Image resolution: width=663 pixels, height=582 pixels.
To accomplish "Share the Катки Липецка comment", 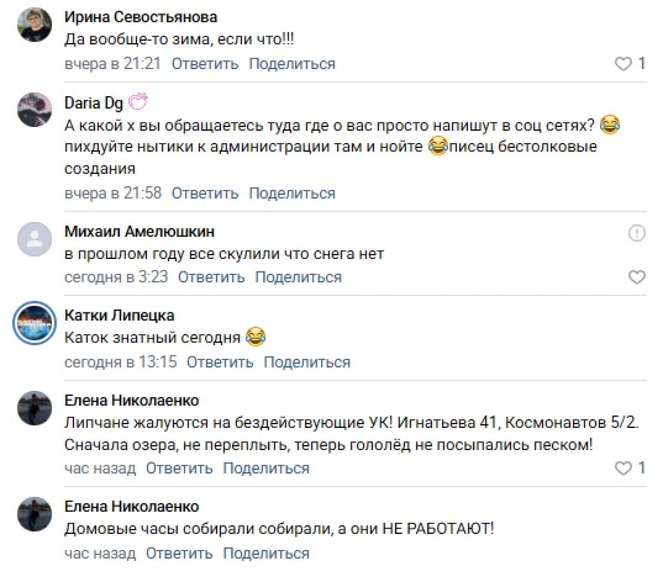I will [x=307, y=362].
